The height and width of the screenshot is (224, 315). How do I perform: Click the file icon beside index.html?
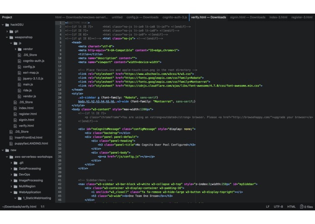[15, 108]
